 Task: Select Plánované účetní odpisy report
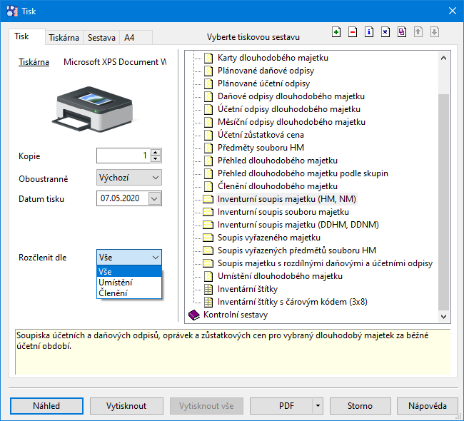point(263,83)
